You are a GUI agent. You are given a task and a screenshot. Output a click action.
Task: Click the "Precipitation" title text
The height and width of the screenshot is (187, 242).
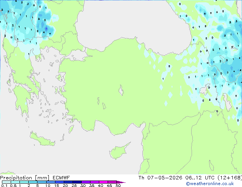pyautogui.click(x=16, y=178)
